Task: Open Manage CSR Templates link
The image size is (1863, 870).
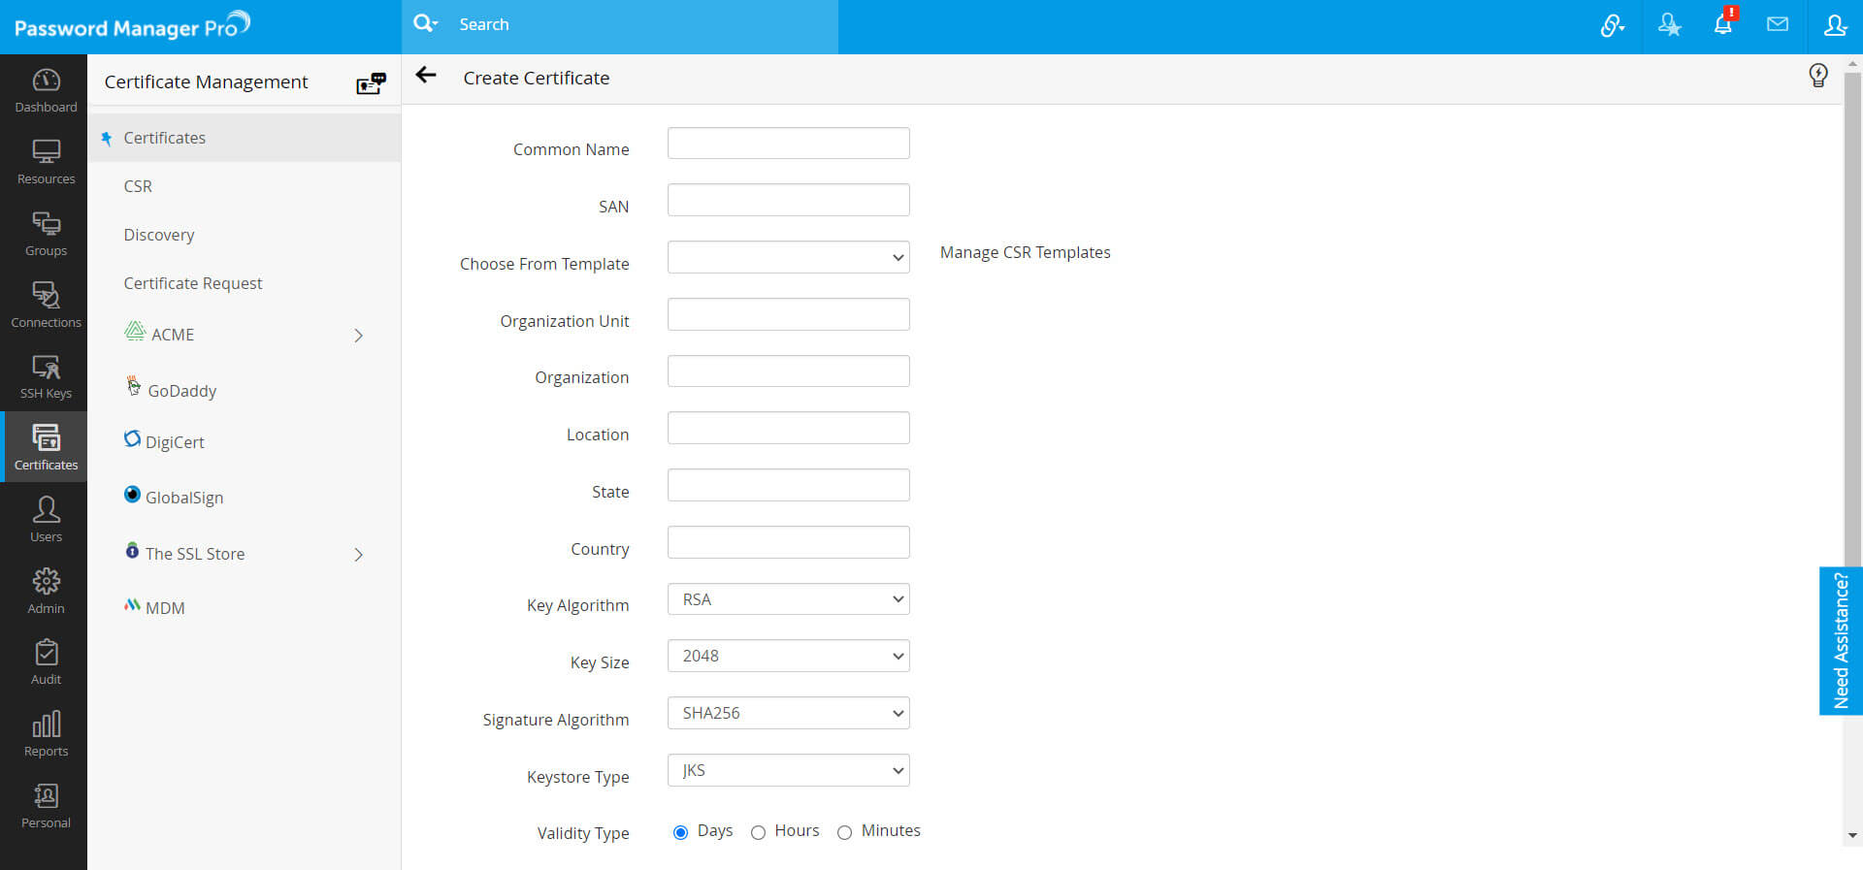Action: [1025, 252]
